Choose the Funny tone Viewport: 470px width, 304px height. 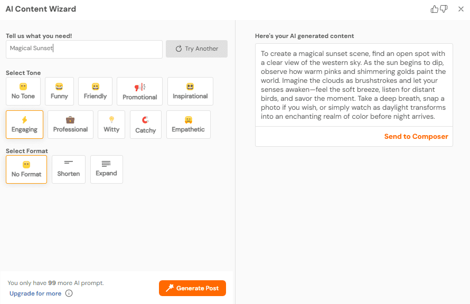point(59,91)
